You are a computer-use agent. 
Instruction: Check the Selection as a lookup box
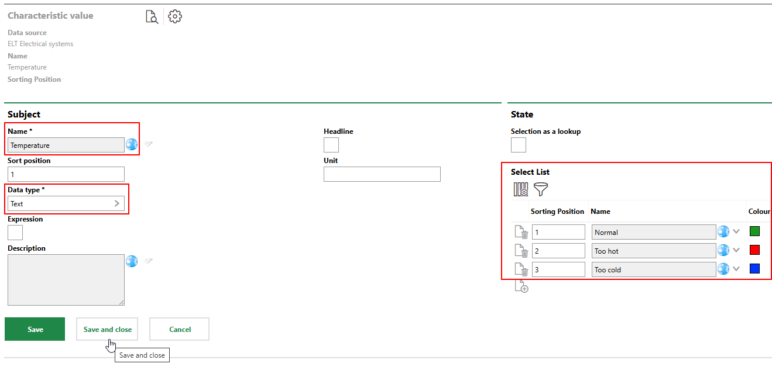(519, 145)
